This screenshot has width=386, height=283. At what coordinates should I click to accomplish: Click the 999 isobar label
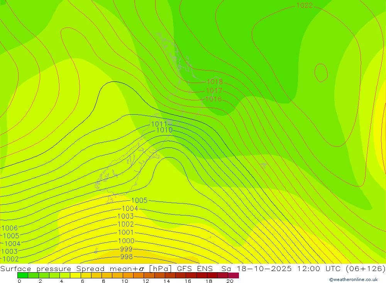pos(126,249)
